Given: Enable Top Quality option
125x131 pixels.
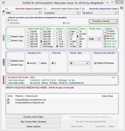Looking at the screenshot, I should (x=105, y=34).
